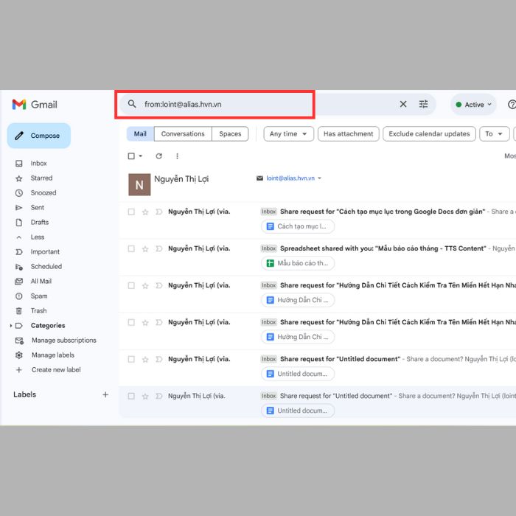Open the Spam folder
The width and height of the screenshot is (516, 516).
pos(39,296)
